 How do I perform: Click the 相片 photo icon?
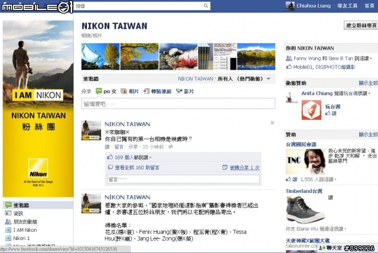point(123,91)
